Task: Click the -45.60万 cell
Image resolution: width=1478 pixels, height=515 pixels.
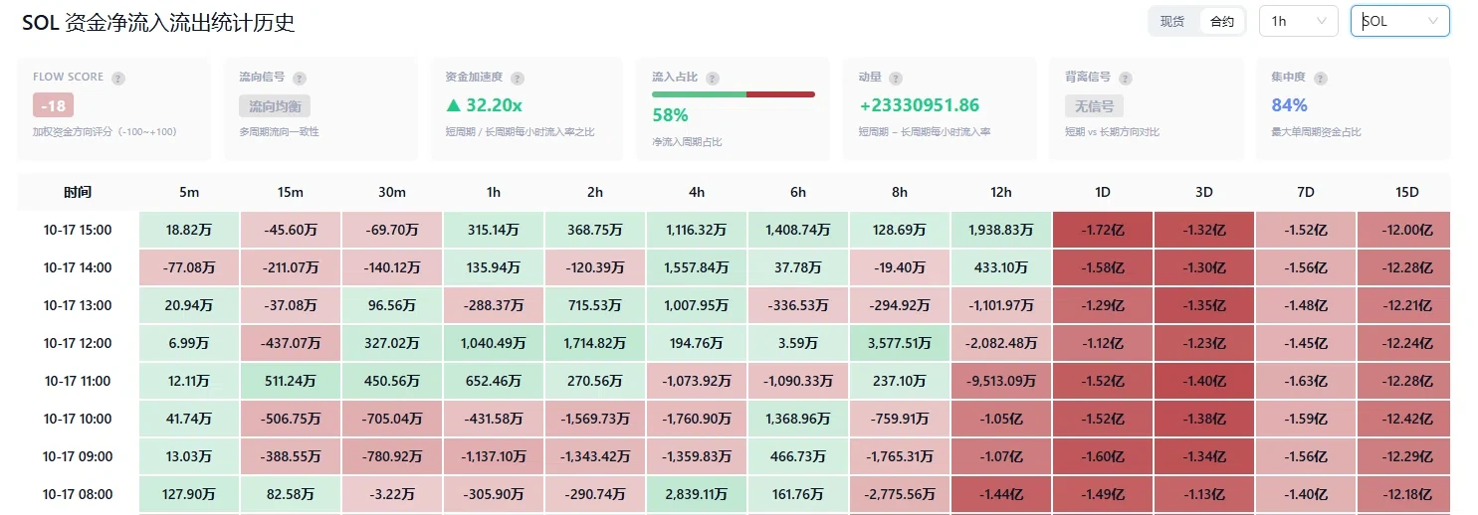Action: (x=291, y=230)
